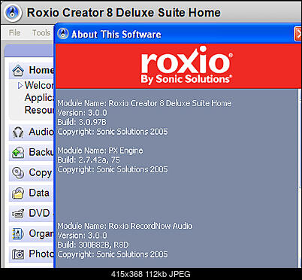Select the Home category label
Viewport: 302px width, 280px height.
[41, 70]
